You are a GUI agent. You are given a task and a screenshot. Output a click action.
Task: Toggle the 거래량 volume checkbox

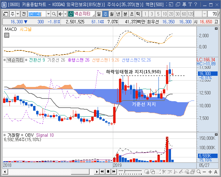coord(5,135)
